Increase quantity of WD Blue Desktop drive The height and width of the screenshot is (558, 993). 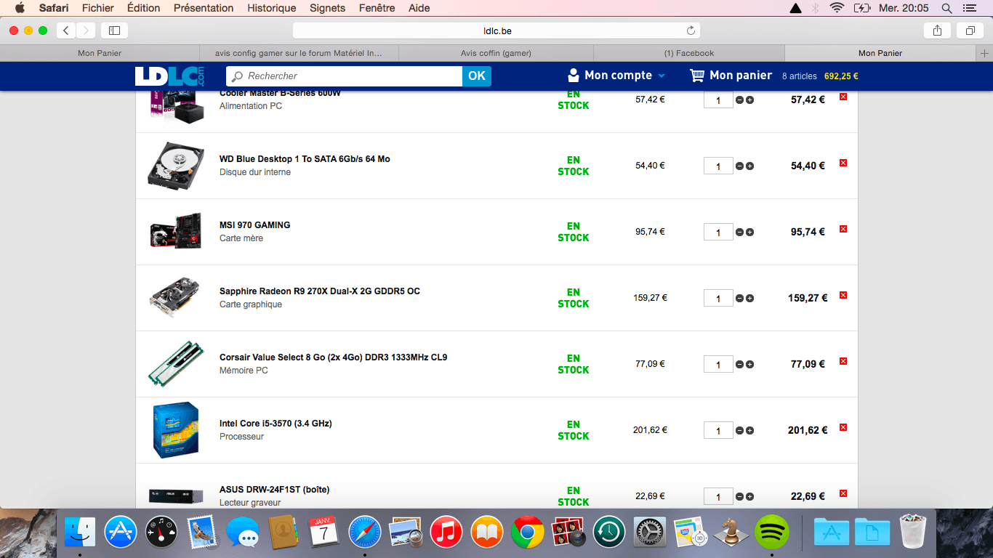click(x=749, y=166)
